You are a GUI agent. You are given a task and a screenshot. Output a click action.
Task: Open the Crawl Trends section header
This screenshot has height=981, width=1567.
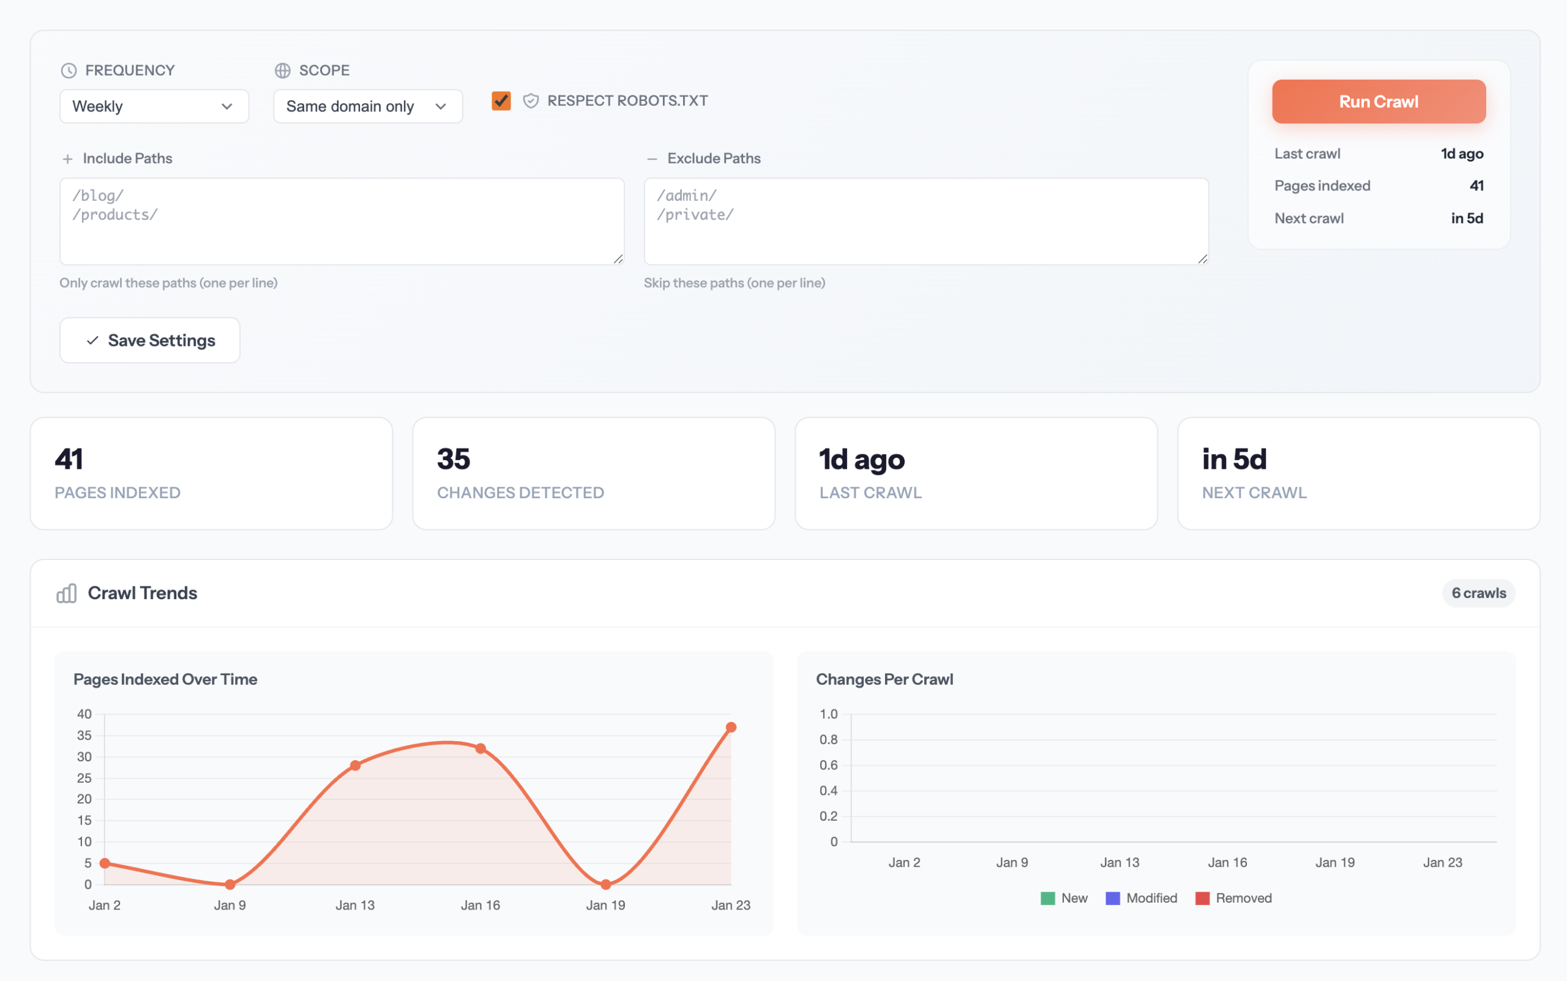[x=143, y=592]
